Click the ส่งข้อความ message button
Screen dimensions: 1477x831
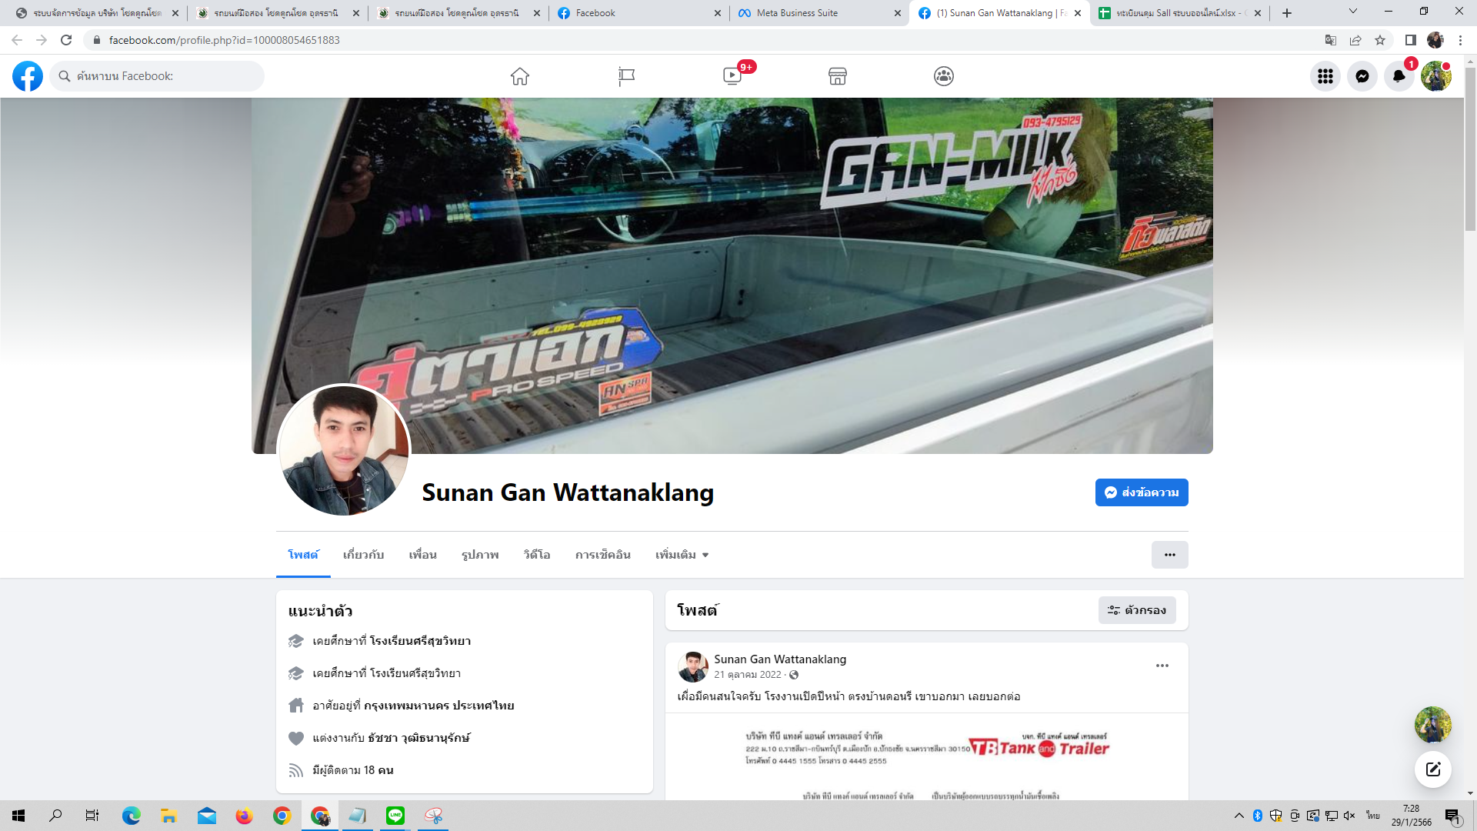point(1142,492)
